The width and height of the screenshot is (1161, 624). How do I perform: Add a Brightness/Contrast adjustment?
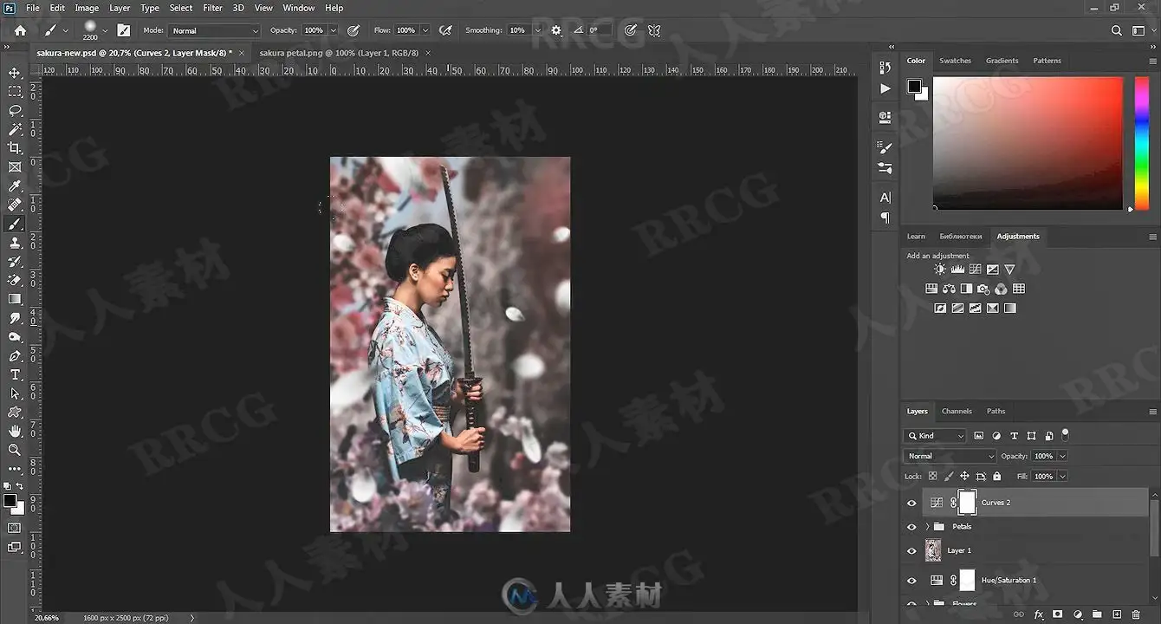click(940, 270)
